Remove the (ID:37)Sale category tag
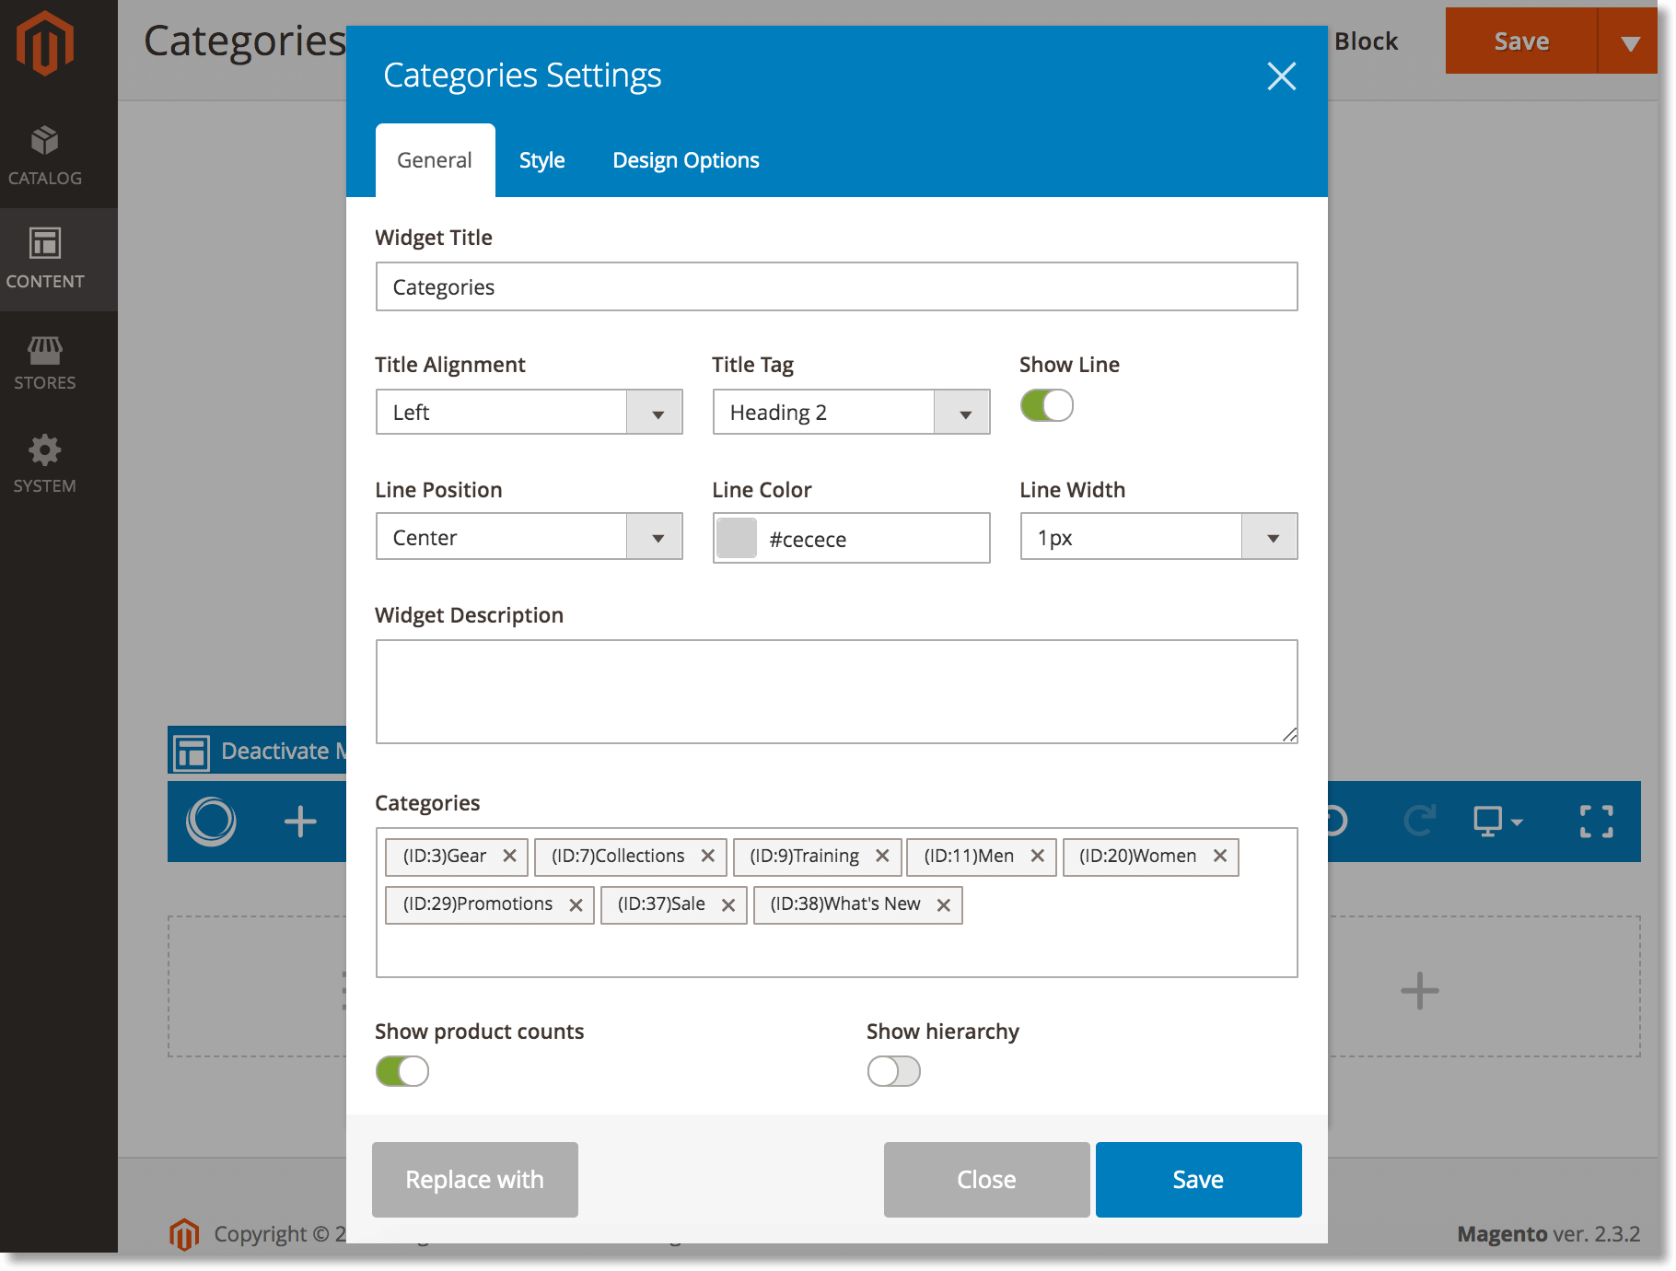The image size is (1676, 1271). pyautogui.click(x=728, y=904)
